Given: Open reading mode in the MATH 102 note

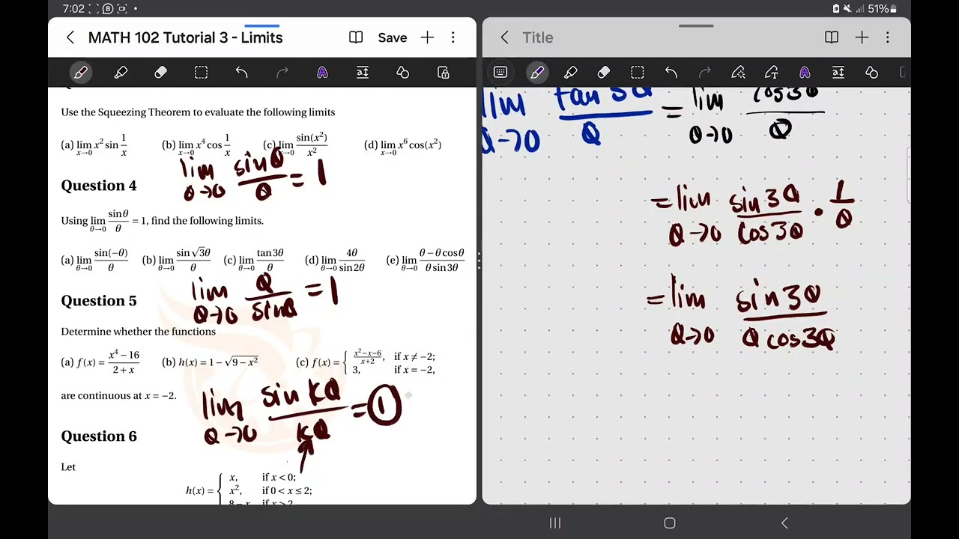Looking at the screenshot, I should pyautogui.click(x=356, y=37).
